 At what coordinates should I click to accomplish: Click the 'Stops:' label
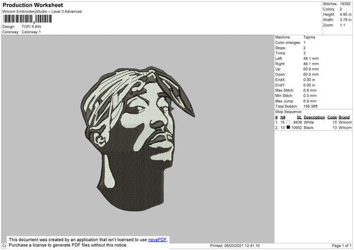pyautogui.click(x=280, y=48)
